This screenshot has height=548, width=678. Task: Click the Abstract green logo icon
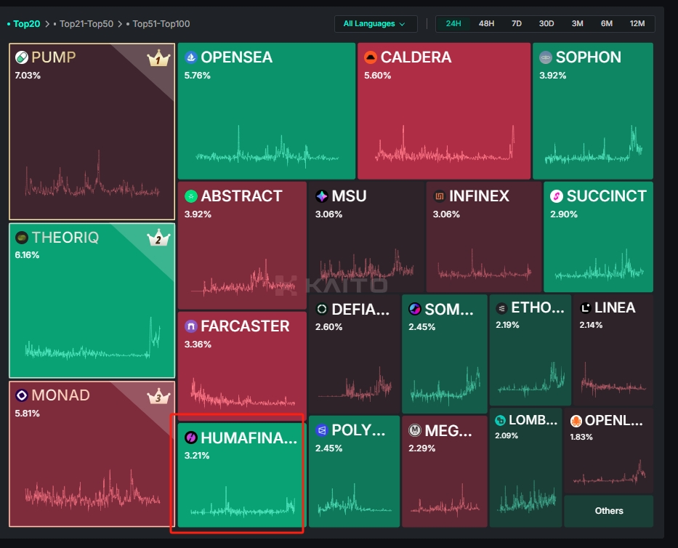pyautogui.click(x=190, y=196)
